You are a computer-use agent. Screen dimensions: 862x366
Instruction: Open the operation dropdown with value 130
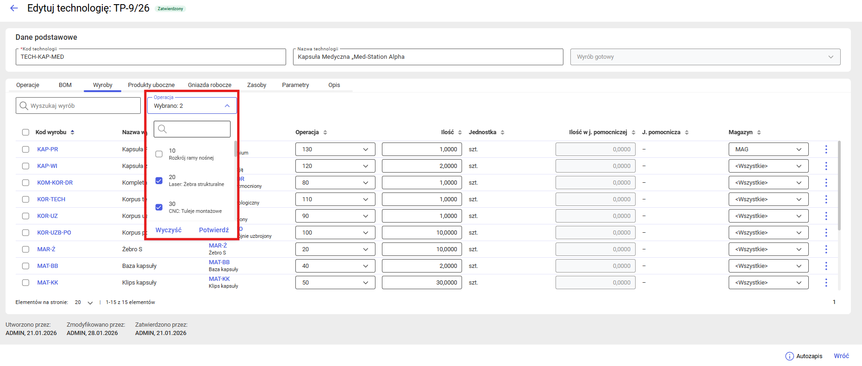pos(335,149)
